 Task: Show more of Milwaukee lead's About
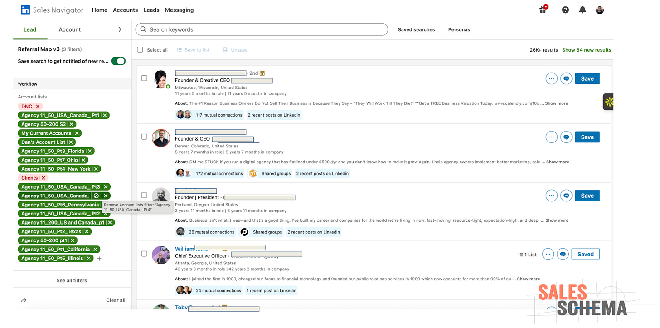(556, 103)
